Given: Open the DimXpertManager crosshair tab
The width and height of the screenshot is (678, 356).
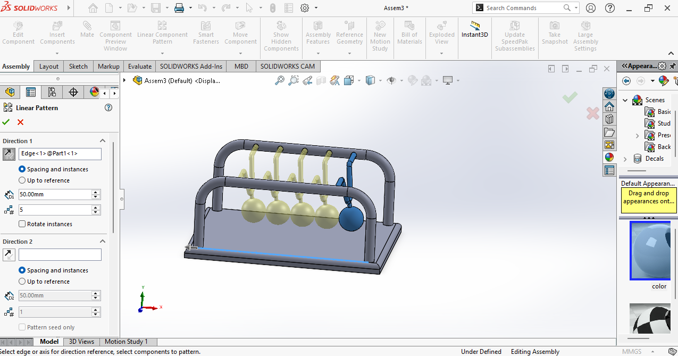Looking at the screenshot, I should coord(73,92).
